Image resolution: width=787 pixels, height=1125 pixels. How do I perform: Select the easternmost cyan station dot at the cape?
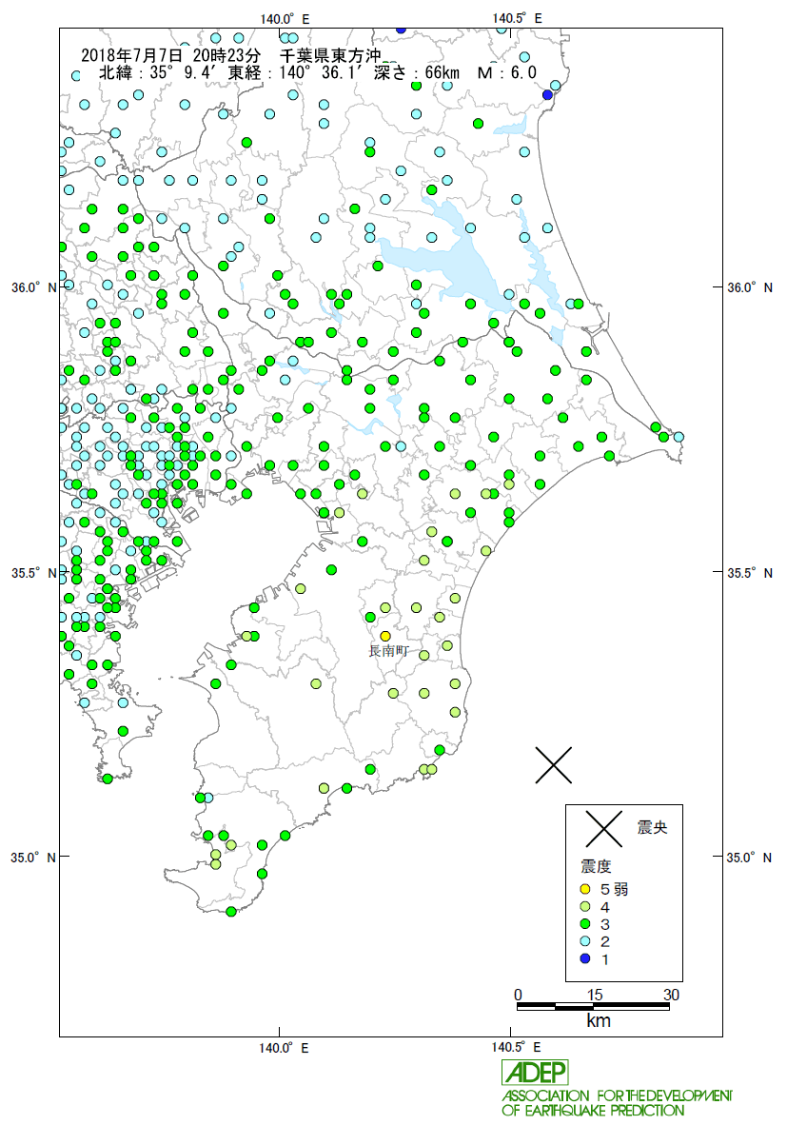click(679, 437)
